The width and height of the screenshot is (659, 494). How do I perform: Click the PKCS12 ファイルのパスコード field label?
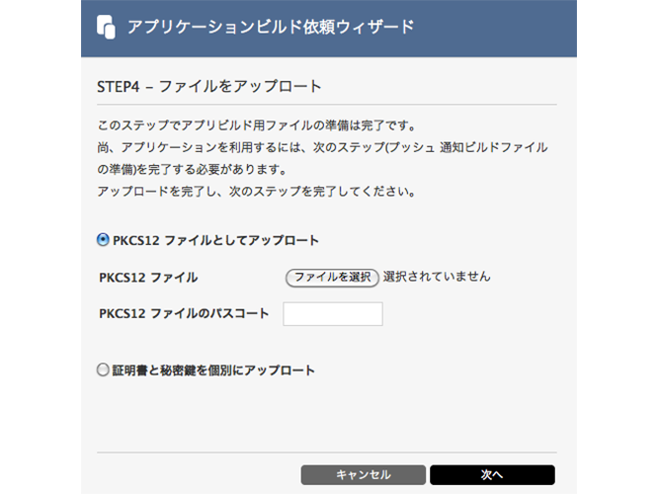click(x=184, y=313)
